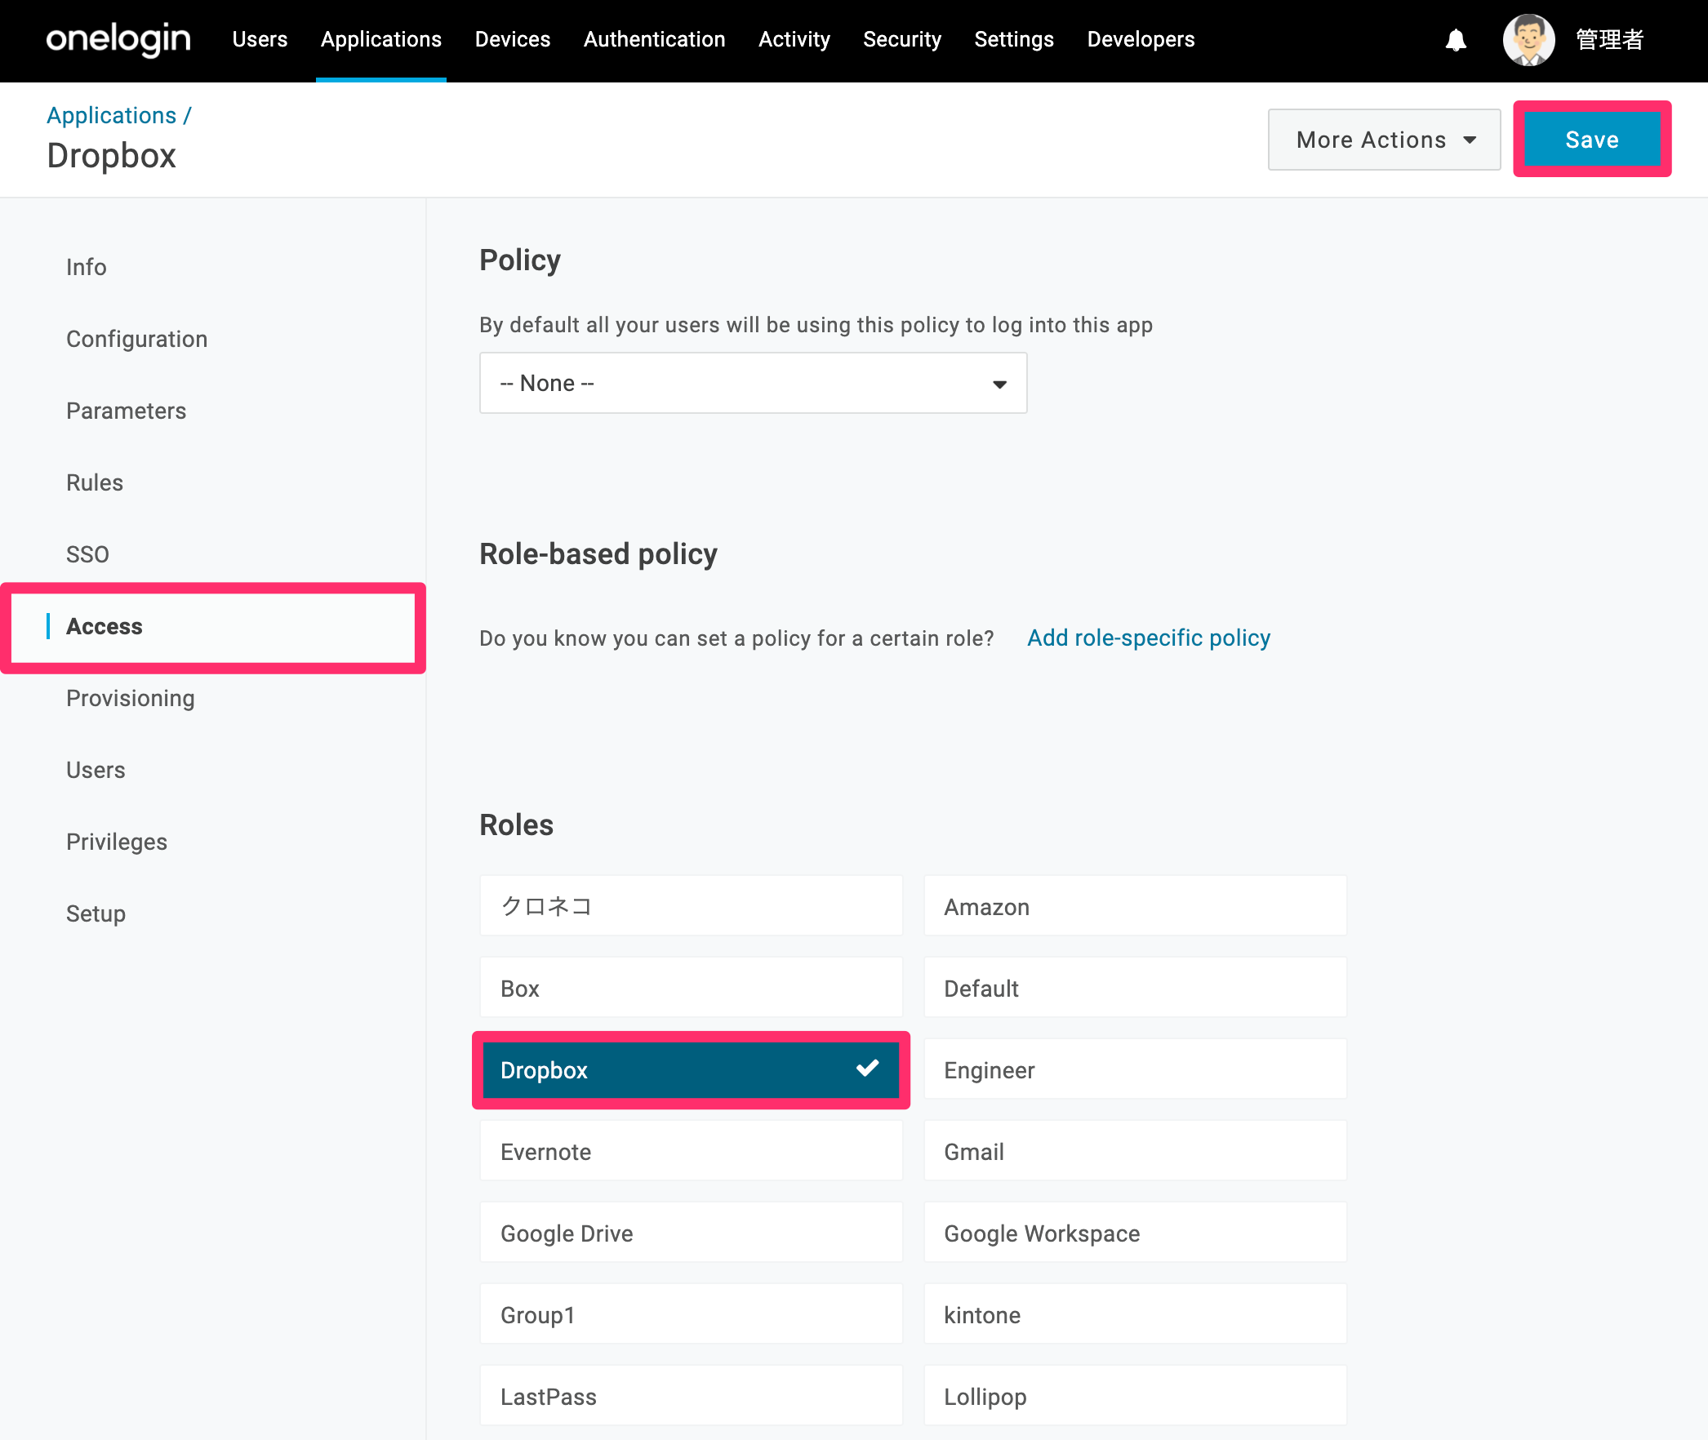Click the Policy heading
The height and width of the screenshot is (1440, 1708).
(x=520, y=260)
